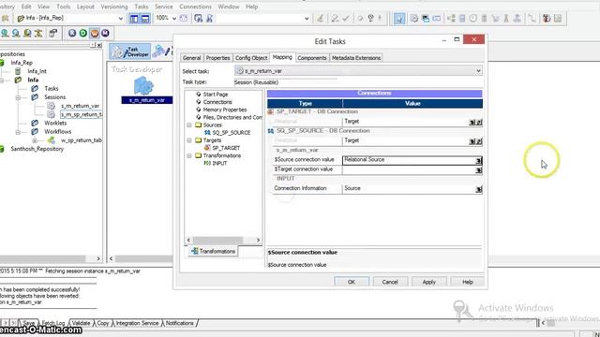Open the Integration Service output tab

(137, 323)
